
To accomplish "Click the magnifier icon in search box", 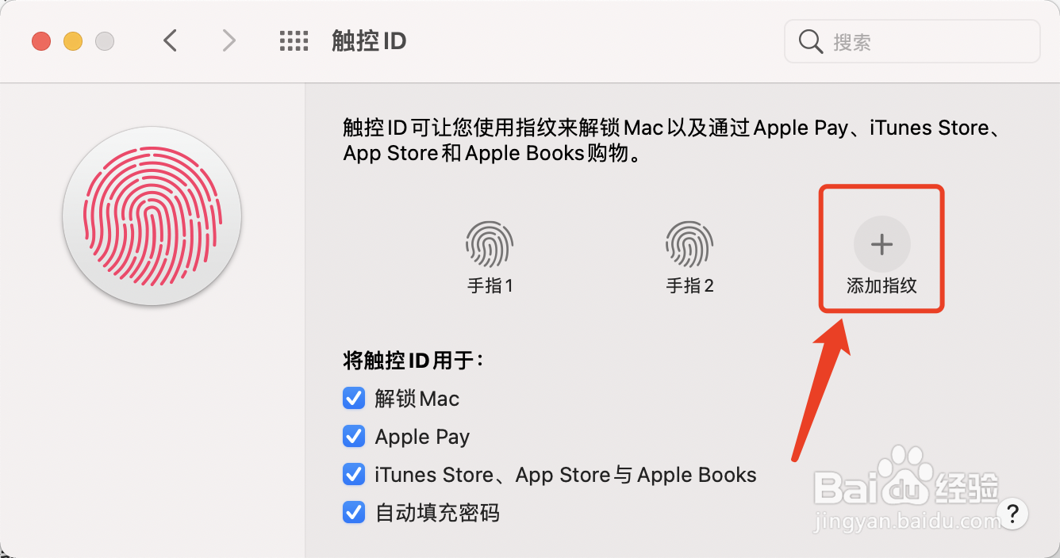I will (x=811, y=42).
